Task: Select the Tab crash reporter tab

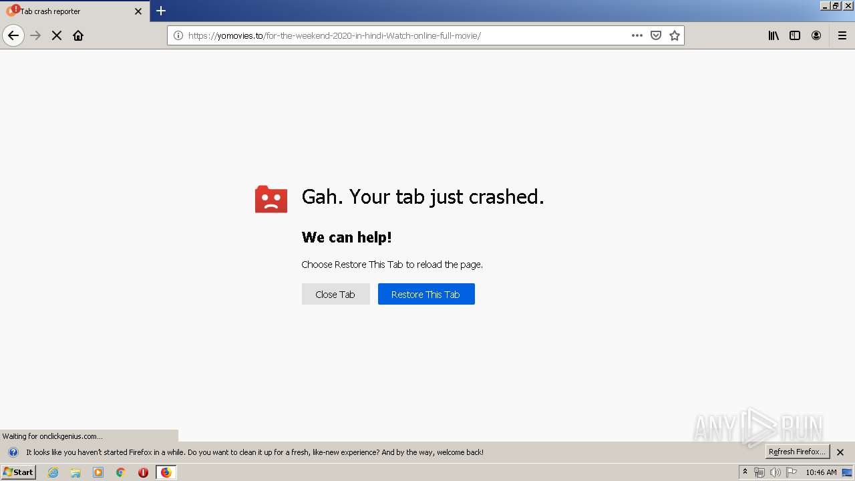Action: (75, 11)
